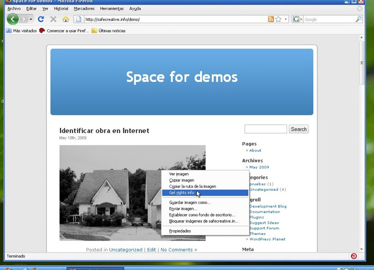The image size is (374, 270).
Task: Select 'Get rights info' from context menu
Action: click(182, 193)
